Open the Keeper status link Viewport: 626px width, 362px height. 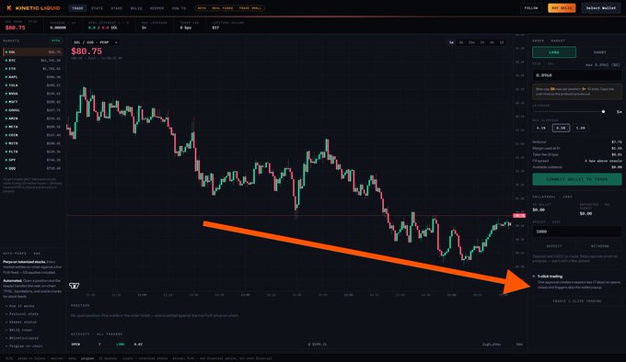tap(22, 322)
